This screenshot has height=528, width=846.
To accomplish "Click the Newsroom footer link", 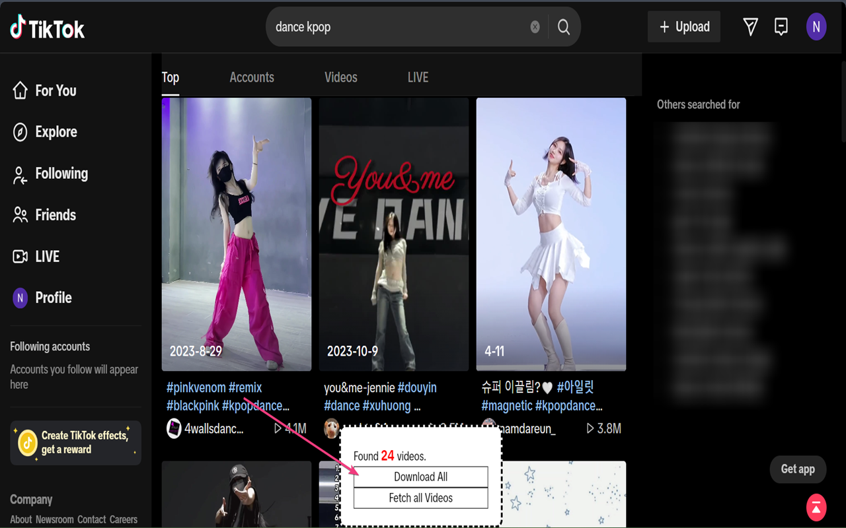I will [55, 519].
